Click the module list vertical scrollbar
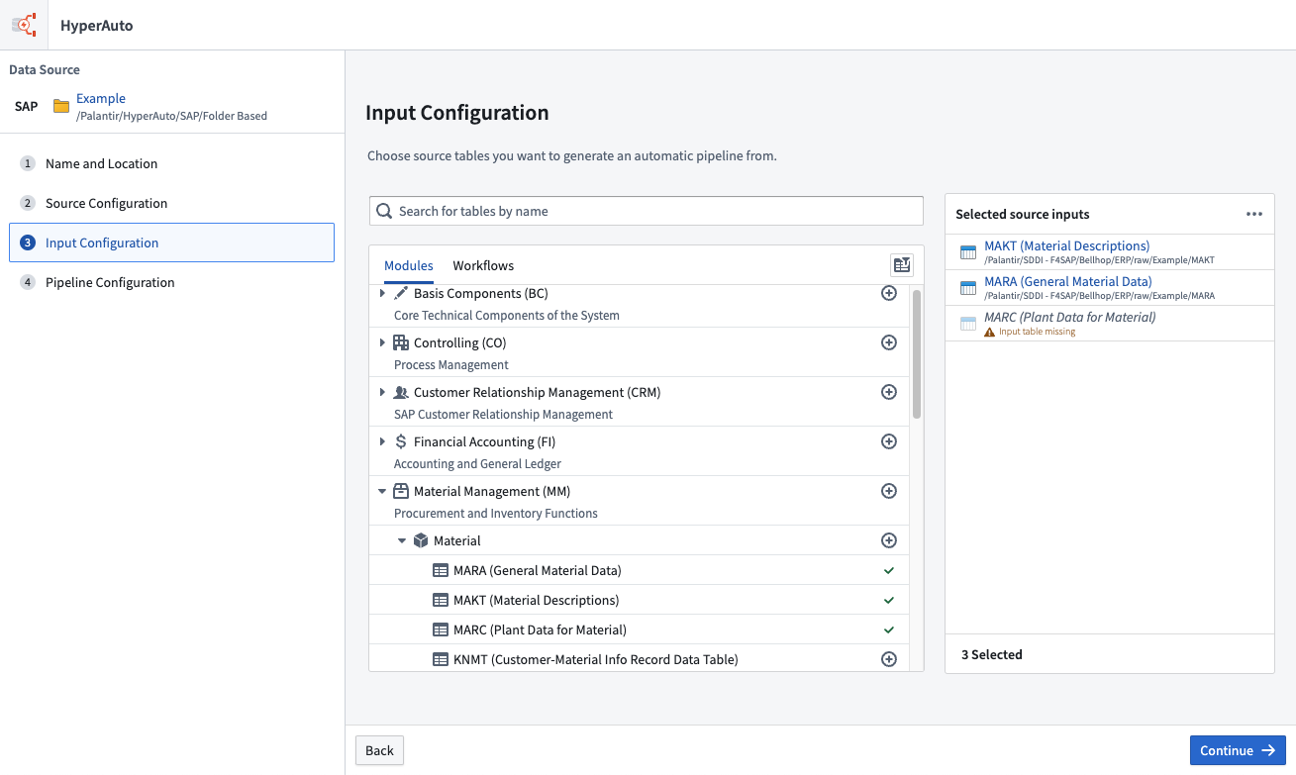Image resolution: width=1296 pixels, height=775 pixels. tap(917, 353)
